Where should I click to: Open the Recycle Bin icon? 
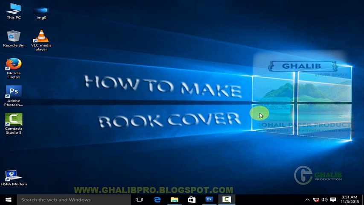[x=14, y=38]
